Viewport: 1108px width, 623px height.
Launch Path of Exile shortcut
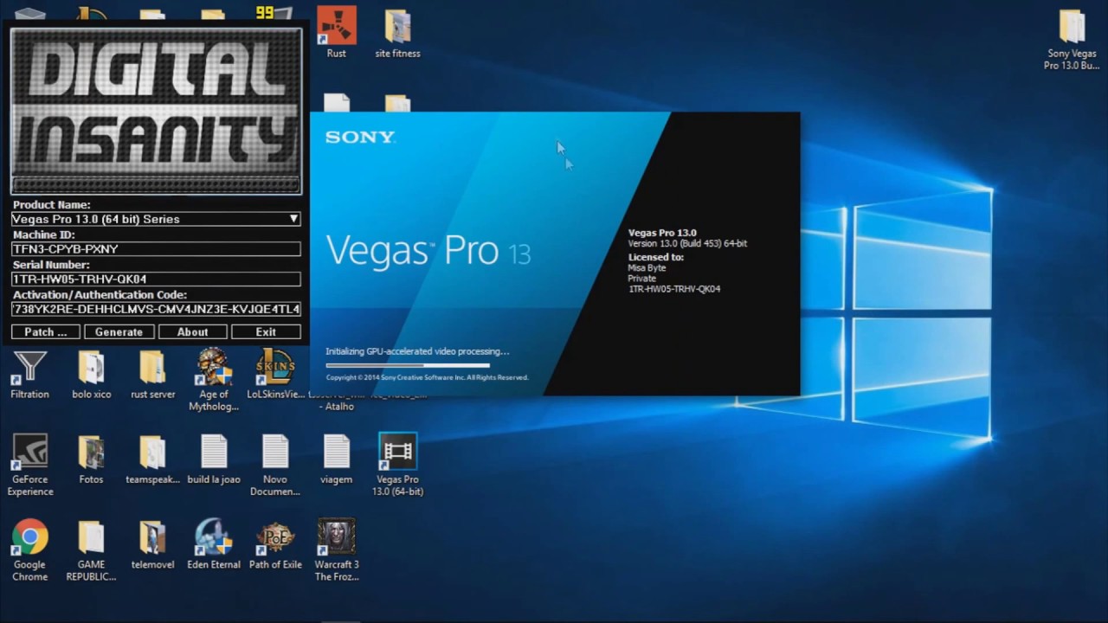[275, 545]
